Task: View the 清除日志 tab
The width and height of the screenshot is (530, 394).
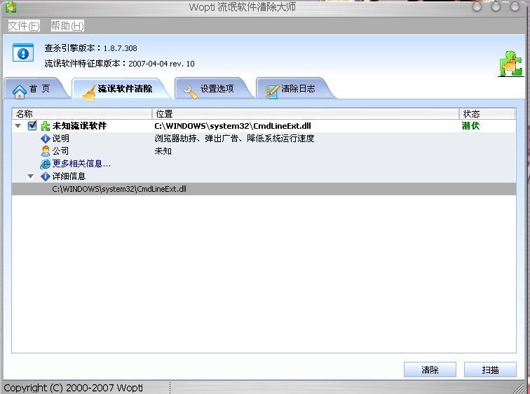Action: [294, 89]
